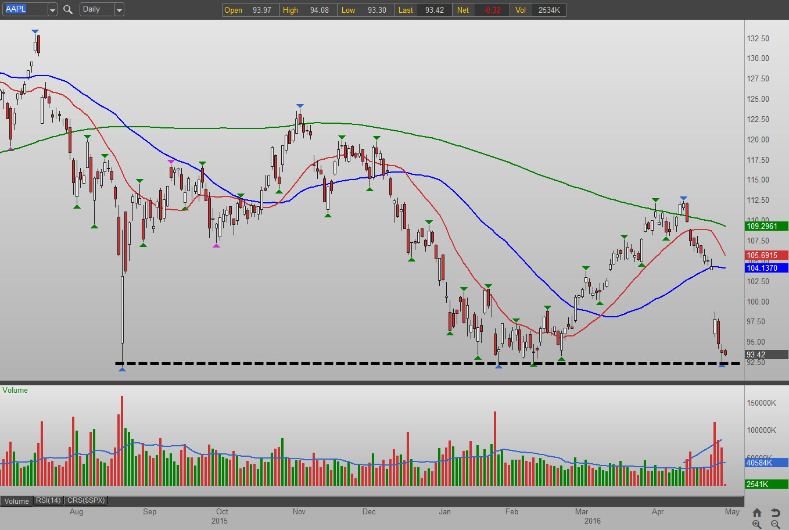Click the green 109.2961 moving average tag

(x=766, y=226)
